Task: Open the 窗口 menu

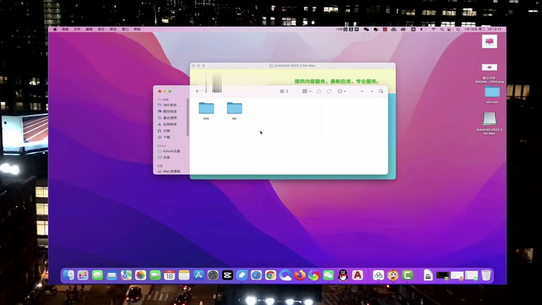Action: point(125,29)
